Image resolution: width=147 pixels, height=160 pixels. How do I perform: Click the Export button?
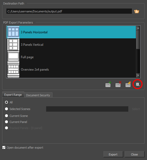tap(113, 154)
